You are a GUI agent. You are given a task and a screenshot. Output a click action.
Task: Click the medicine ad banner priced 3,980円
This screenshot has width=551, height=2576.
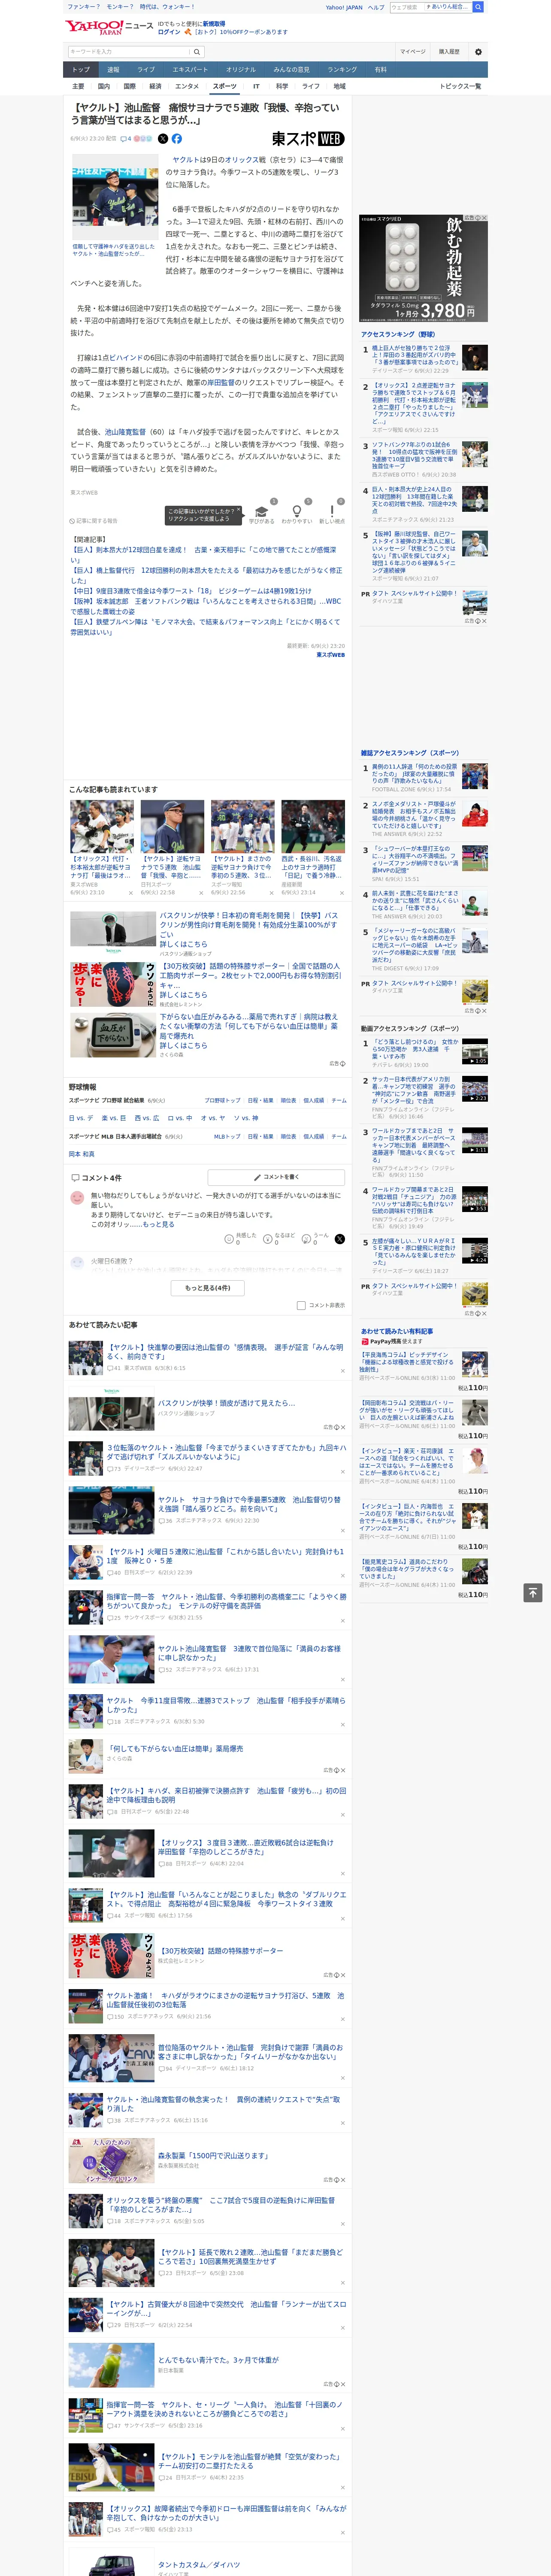point(424,268)
